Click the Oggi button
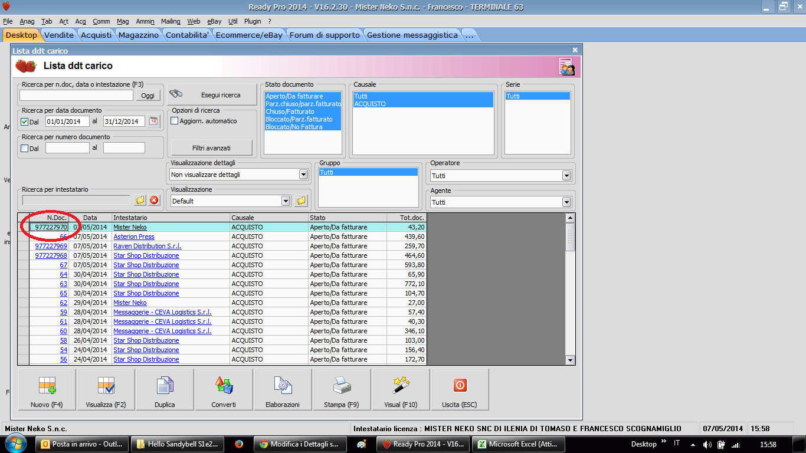This screenshot has width=806, height=453. pyautogui.click(x=148, y=95)
